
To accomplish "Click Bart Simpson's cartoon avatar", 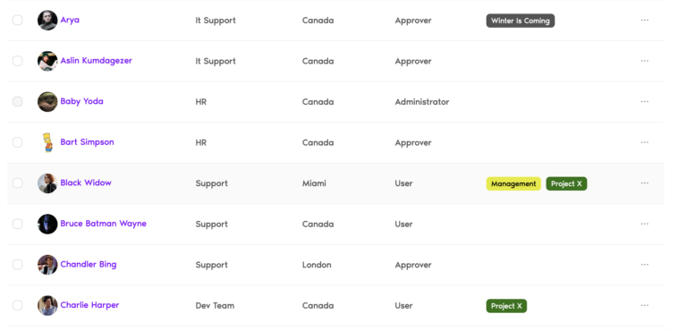I will point(47,142).
